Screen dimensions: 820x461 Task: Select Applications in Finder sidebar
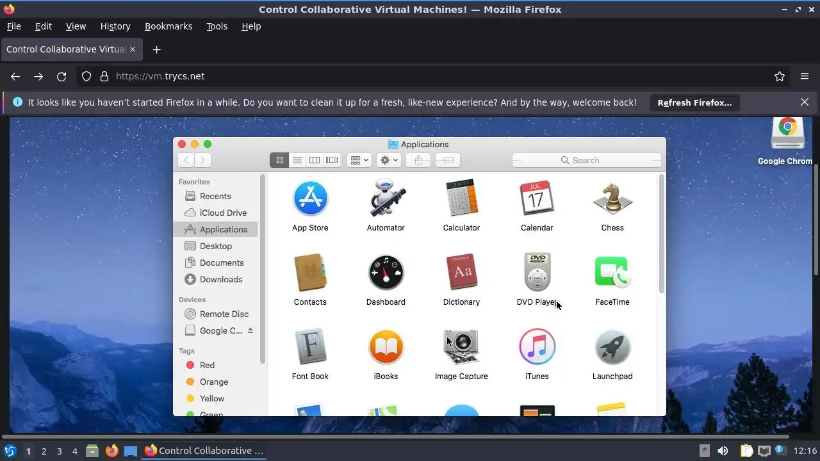tap(215, 229)
